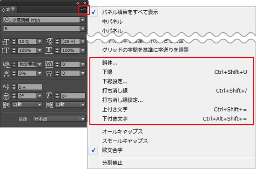The height and width of the screenshot is (169, 256).
Task: Open the character rotation 0° dropdown
Action: click(40, 96)
